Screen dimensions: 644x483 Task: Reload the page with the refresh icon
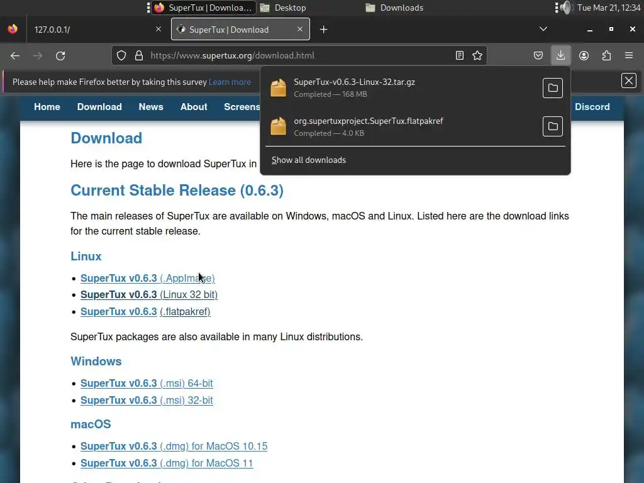point(60,55)
